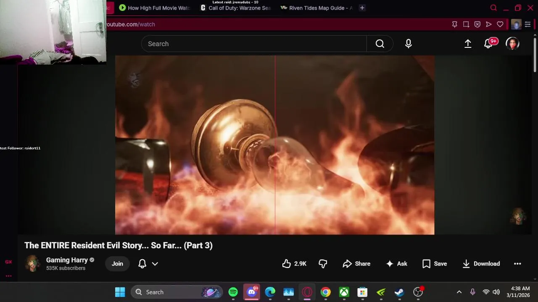Join the Gaming Harry channel membership
This screenshot has height=302, width=538.
click(117, 264)
